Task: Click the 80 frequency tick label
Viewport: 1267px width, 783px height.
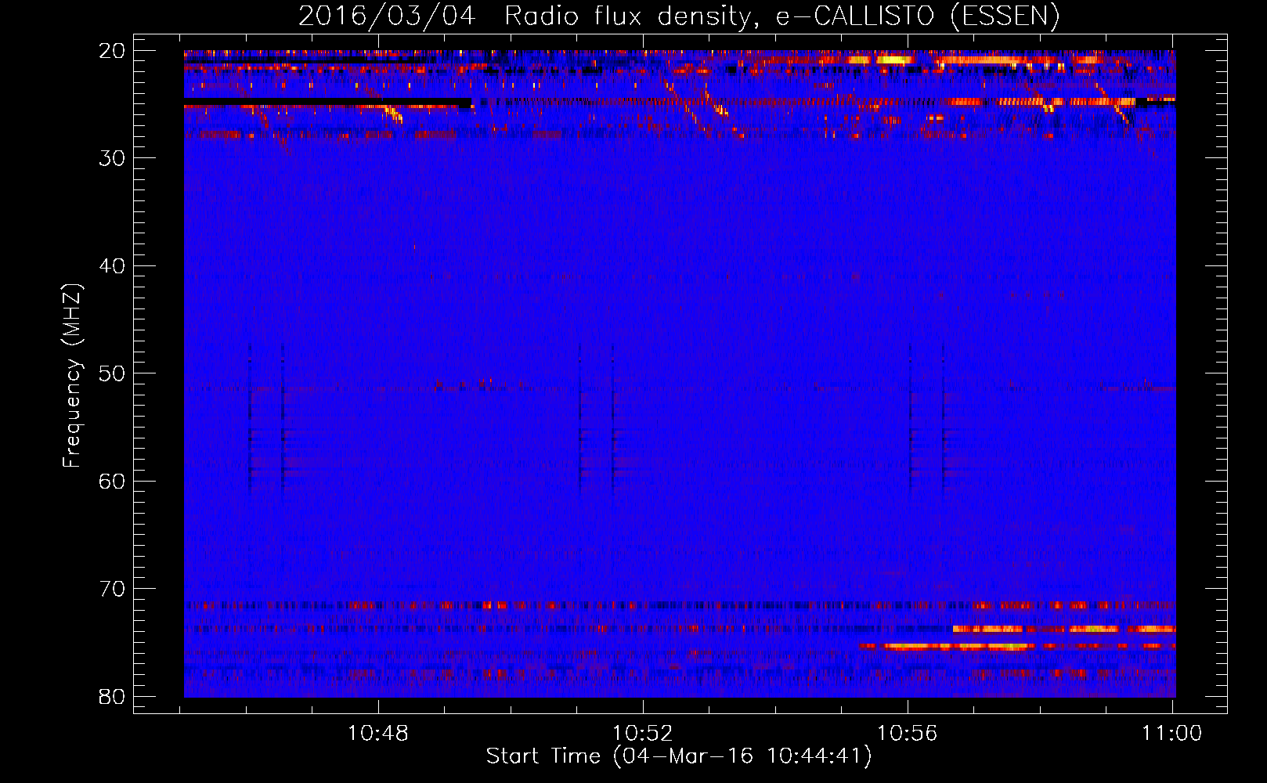Action: [x=112, y=696]
